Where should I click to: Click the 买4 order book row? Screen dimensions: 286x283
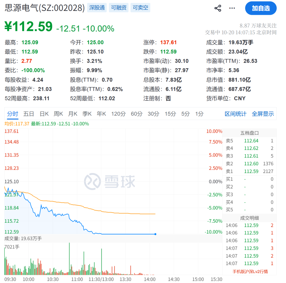(249, 202)
